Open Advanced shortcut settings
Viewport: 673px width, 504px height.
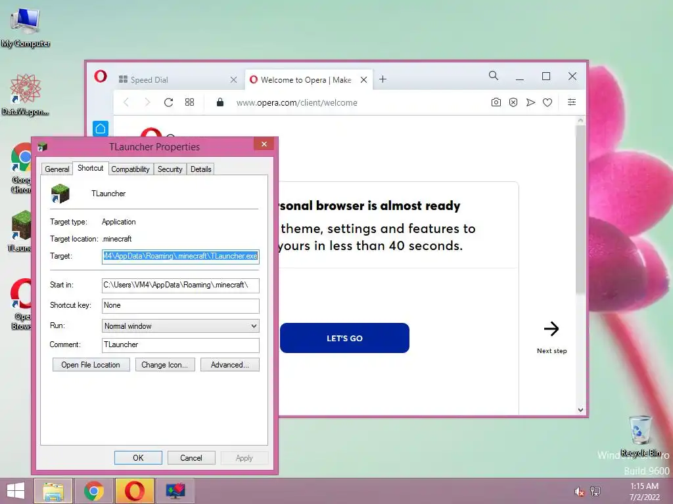click(229, 365)
